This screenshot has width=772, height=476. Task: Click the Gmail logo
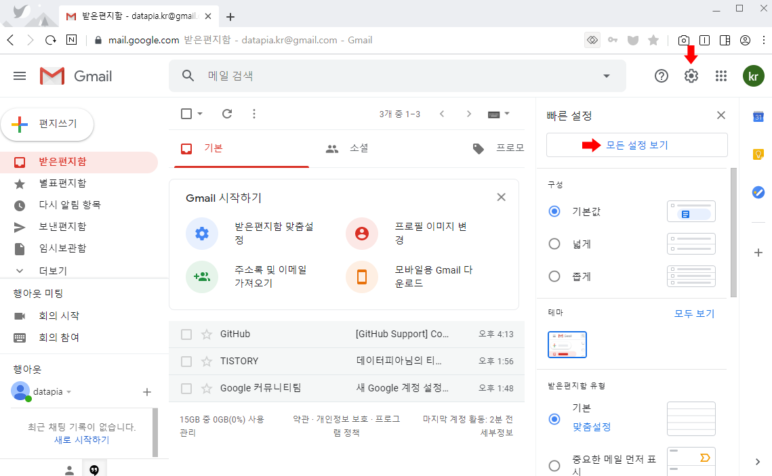76,76
